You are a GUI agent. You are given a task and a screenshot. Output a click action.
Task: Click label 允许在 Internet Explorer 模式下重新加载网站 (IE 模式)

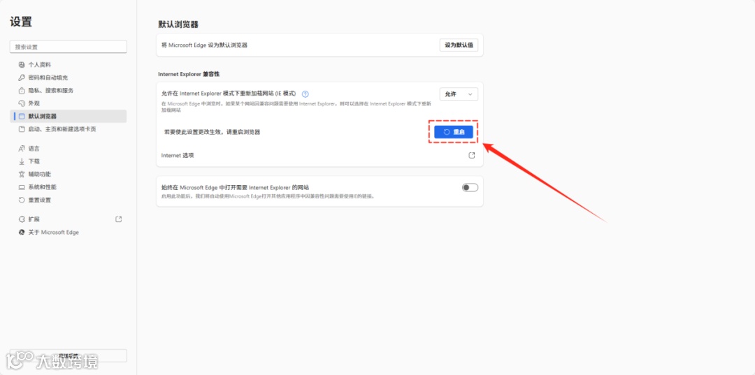229,94
